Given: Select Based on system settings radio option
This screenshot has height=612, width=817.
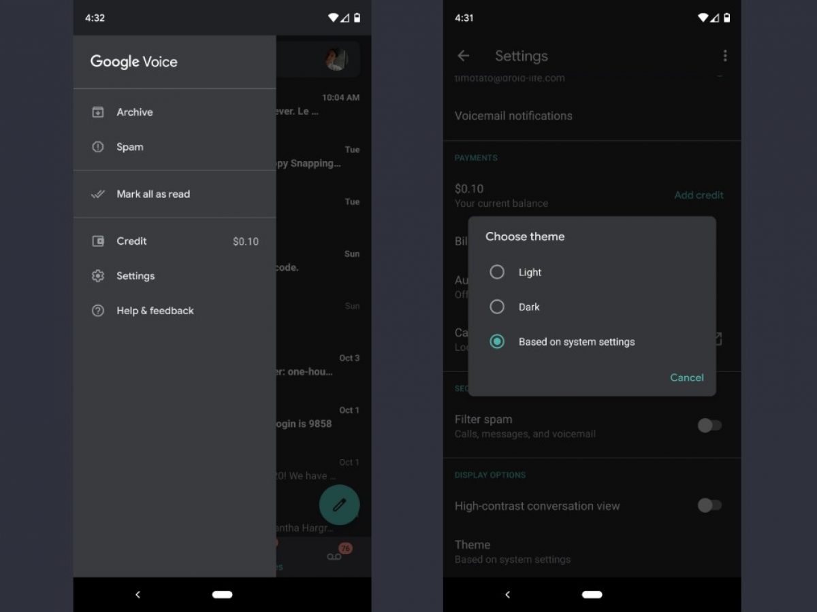Looking at the screenshot, I should click(497, 341).
